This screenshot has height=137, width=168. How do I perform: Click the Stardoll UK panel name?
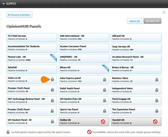(x=118, y=120)
